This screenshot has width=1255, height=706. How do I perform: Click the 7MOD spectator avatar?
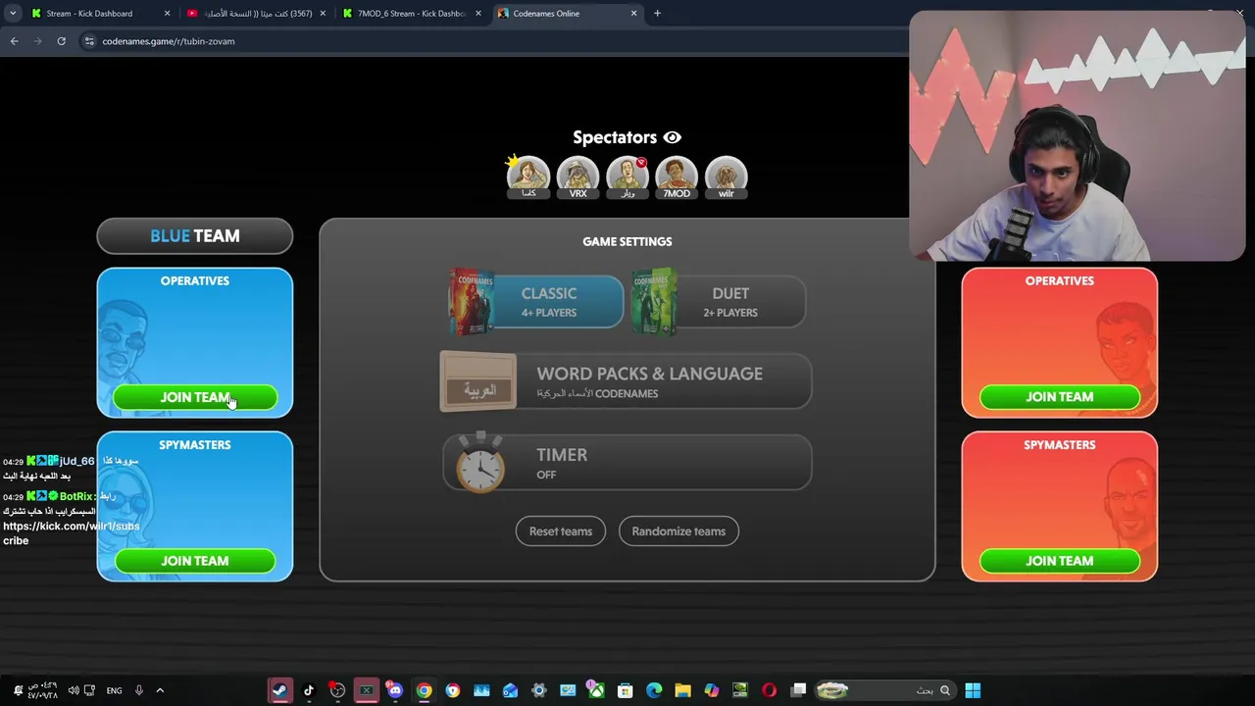tap(677, 177)
